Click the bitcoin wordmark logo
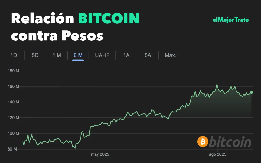Viewport: 261px width, 163px height. (x=230, y=142)
